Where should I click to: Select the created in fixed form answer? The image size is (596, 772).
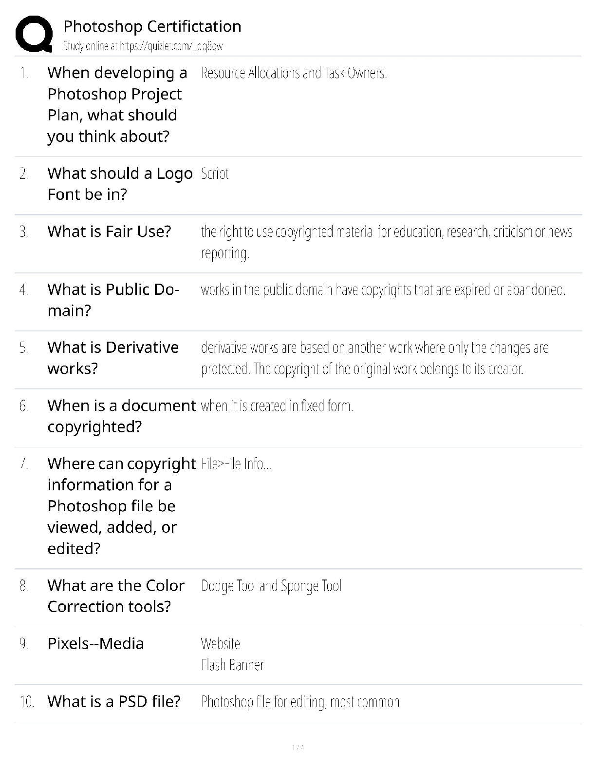277,406
